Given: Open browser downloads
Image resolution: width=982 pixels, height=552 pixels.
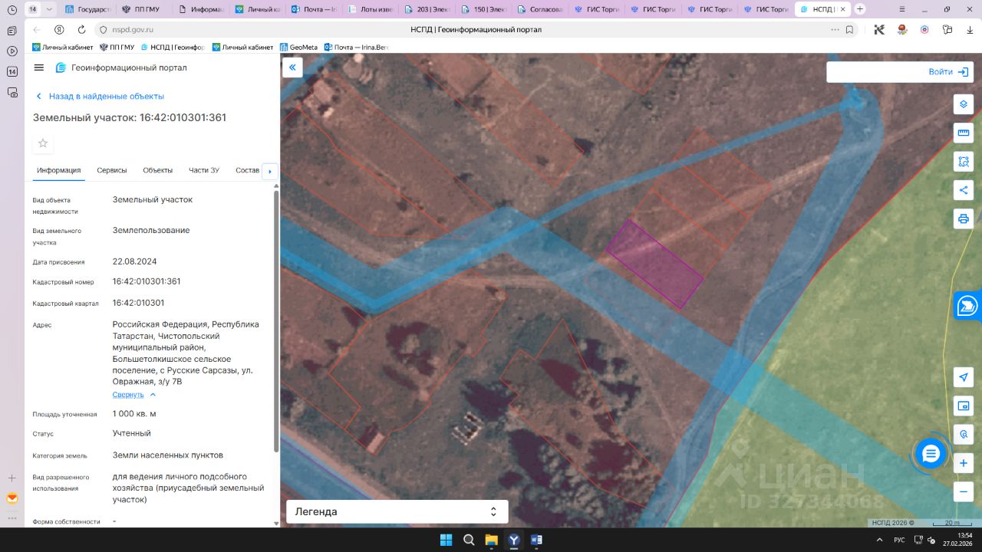Looking at the screenshot, I should (x=970, y=30).
